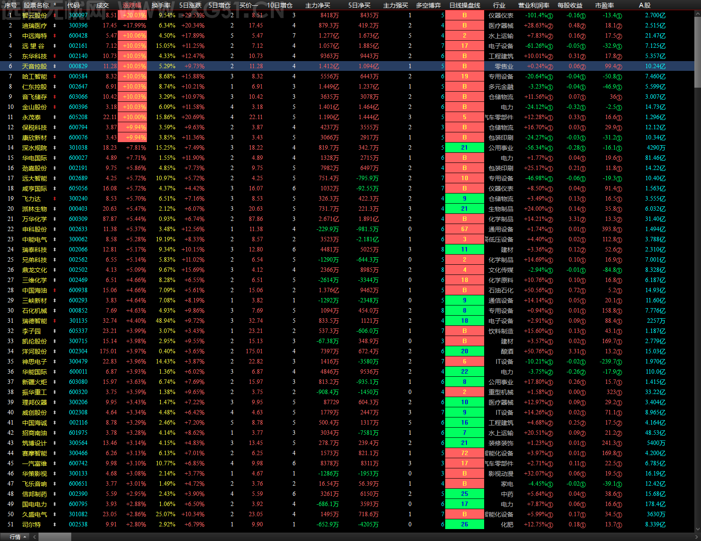Click stock code 600027
This screenshot has height=541, width=701.
[x=78, y=158]
